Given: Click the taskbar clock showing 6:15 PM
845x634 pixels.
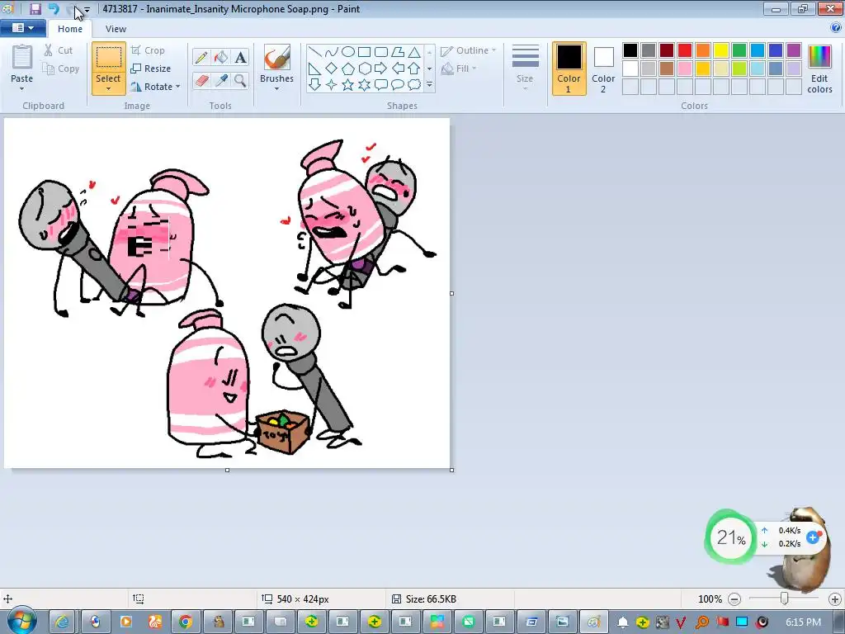Looking at the screenshot, I should click(x=804, y=622).
